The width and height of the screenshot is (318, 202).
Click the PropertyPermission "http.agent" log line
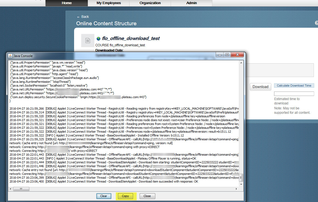44,74
